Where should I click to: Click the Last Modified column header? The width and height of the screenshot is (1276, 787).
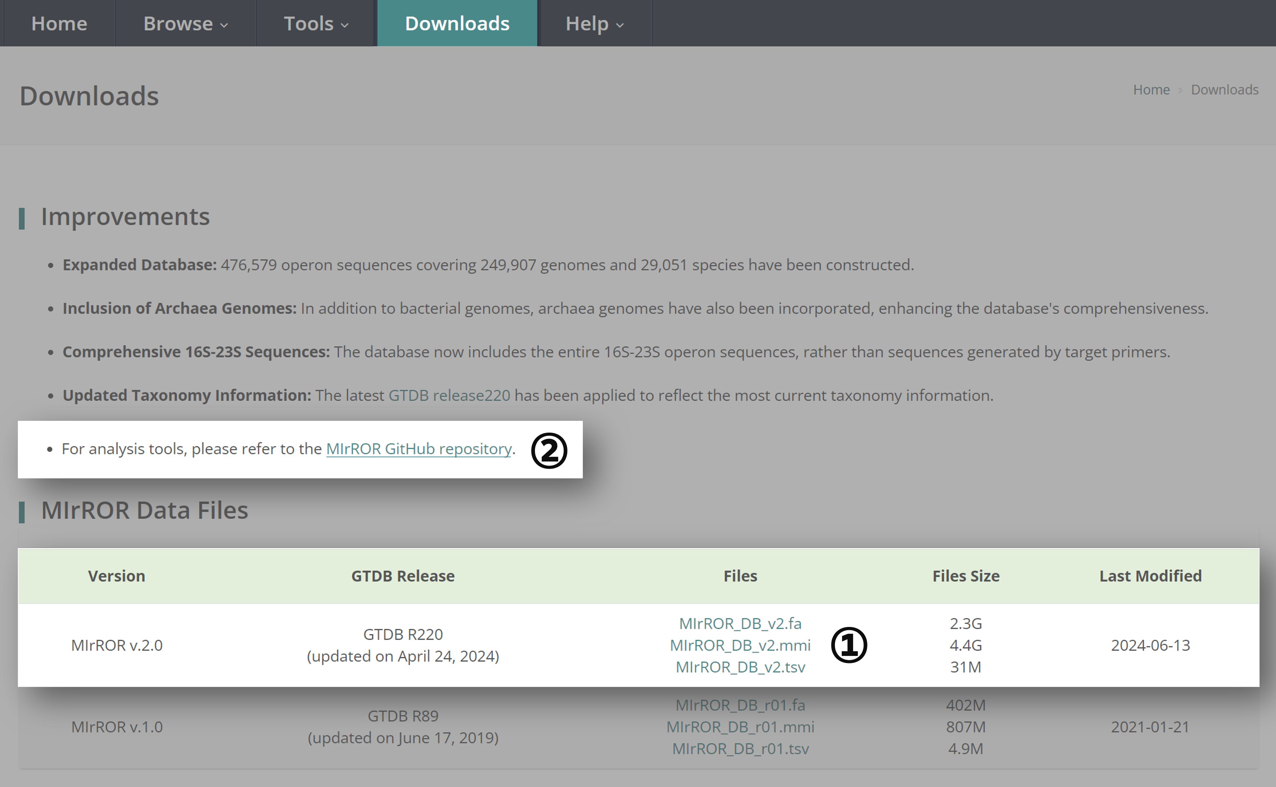point(1150,576)
